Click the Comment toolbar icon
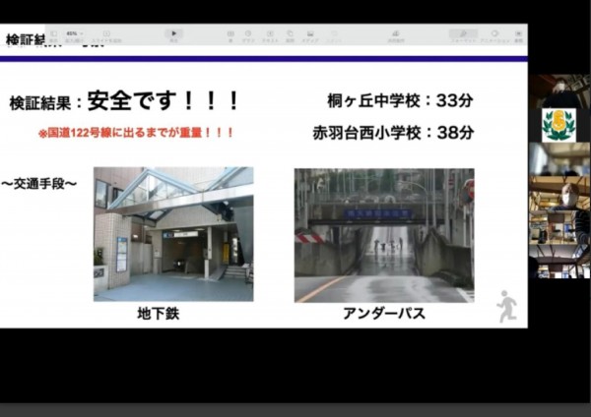Image resolution: width=591 pixels, height=417 pixels. click(334, 33)
